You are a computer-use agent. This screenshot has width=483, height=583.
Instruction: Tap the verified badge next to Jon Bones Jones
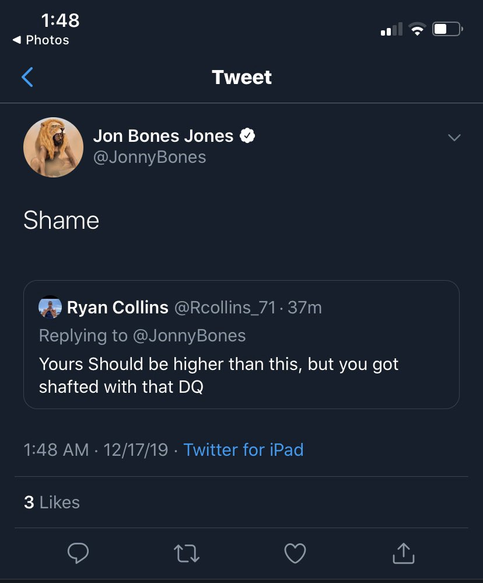(247, 136)
